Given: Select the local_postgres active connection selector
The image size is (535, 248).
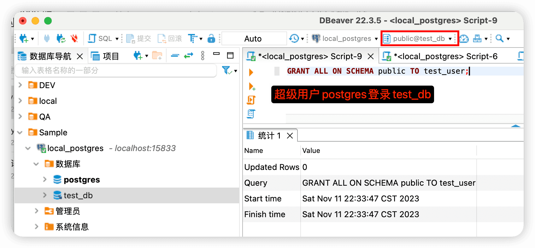Looking at the screenshot, I should coord(344,38).
